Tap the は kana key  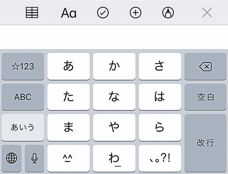click(160, 97)
